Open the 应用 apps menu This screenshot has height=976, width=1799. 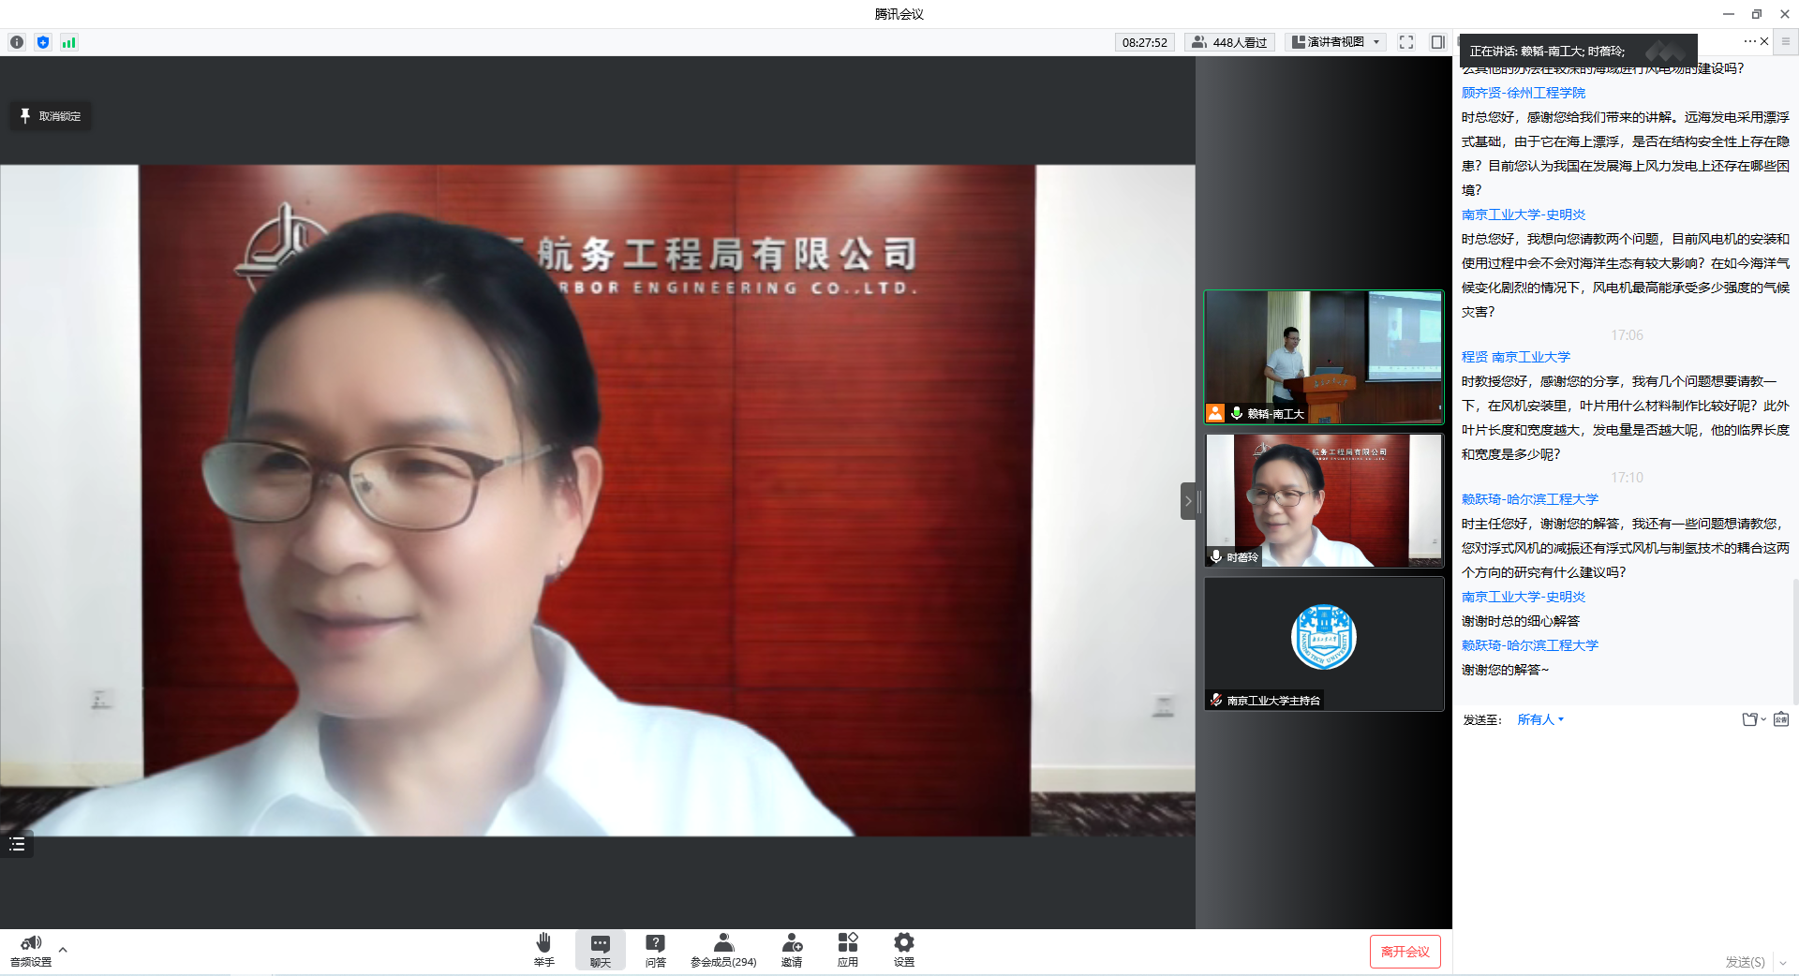[847, 948]
